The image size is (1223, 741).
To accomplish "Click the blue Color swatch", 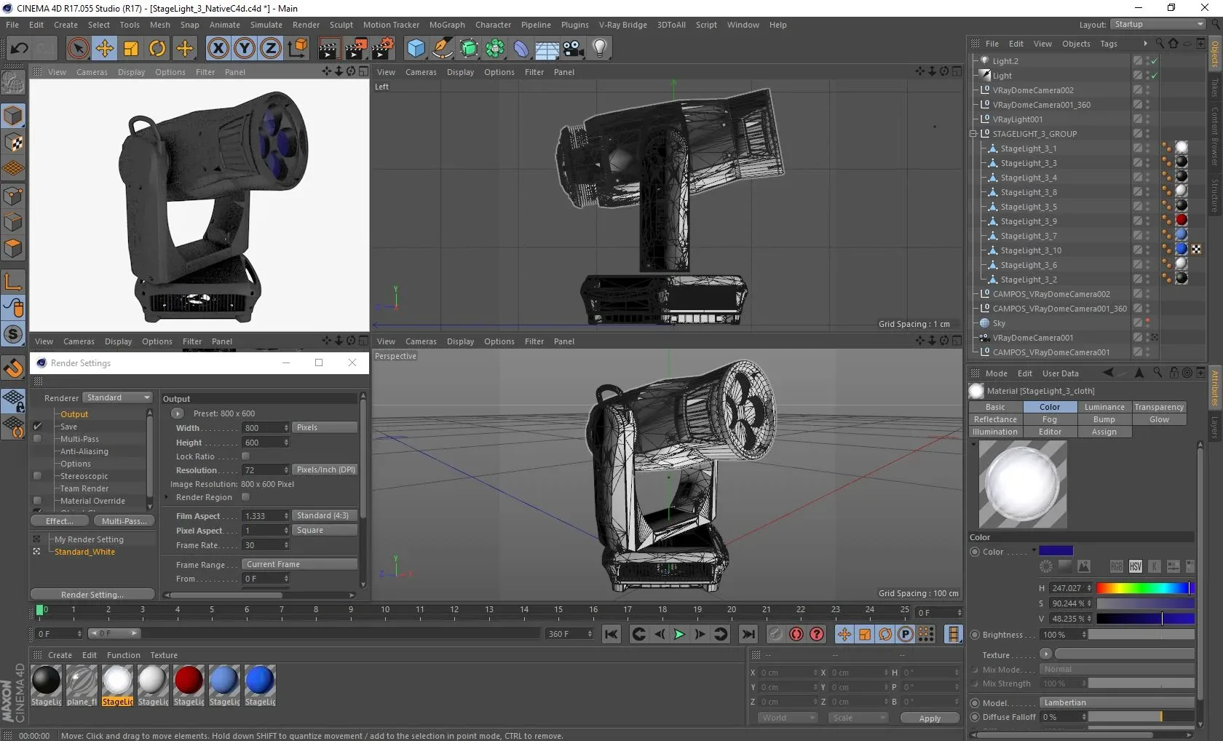I will pos(1056,551).
